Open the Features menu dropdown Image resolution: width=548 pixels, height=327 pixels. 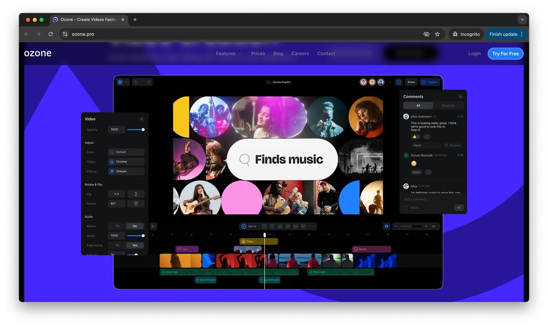[x=229, y=54]
